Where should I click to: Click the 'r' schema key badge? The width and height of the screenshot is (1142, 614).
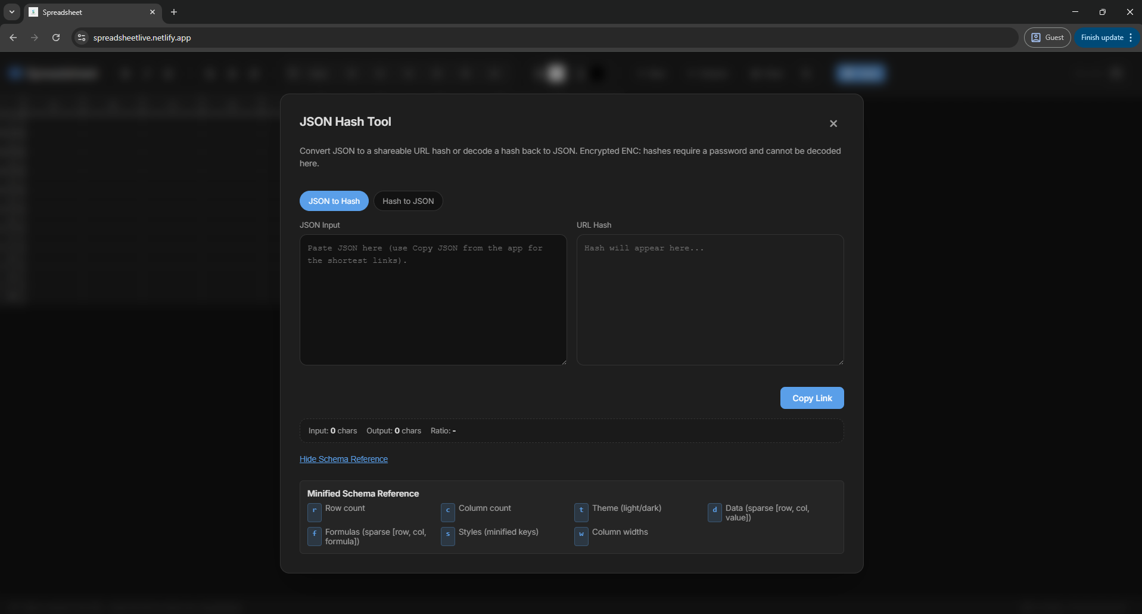click(x=315, y=513)
